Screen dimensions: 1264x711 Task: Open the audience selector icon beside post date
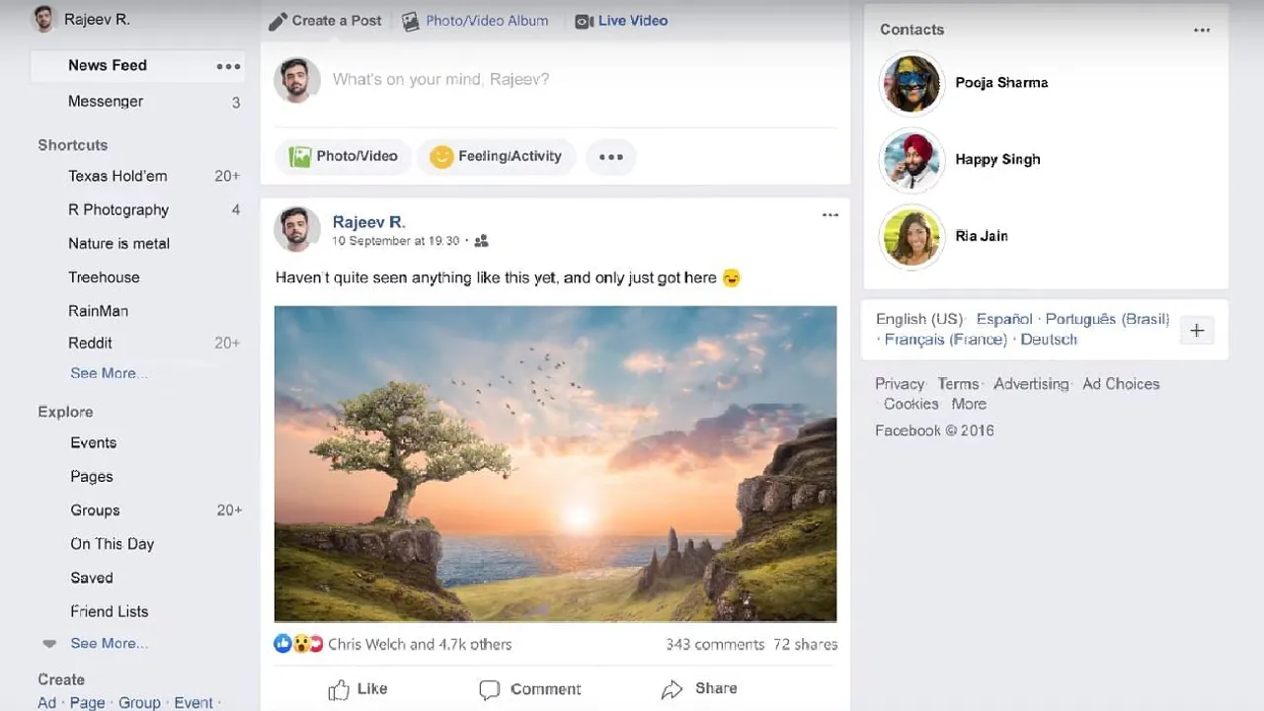click(x=481, y=241)
